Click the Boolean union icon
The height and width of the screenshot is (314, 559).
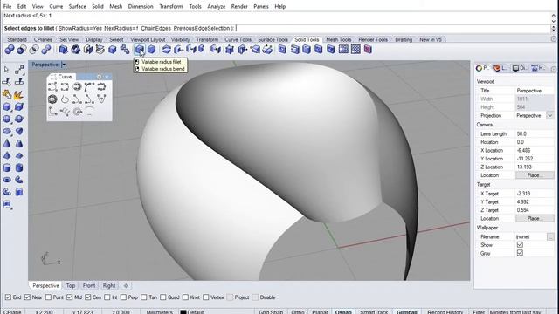(x=10, y=50)
